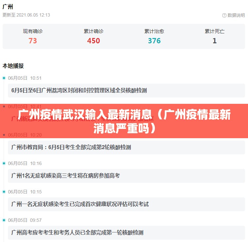The width and height of the screenshot is (248, 242).
Task: Open the 首次健康状况评估可以考试 news entry
Action: [80, 204]
